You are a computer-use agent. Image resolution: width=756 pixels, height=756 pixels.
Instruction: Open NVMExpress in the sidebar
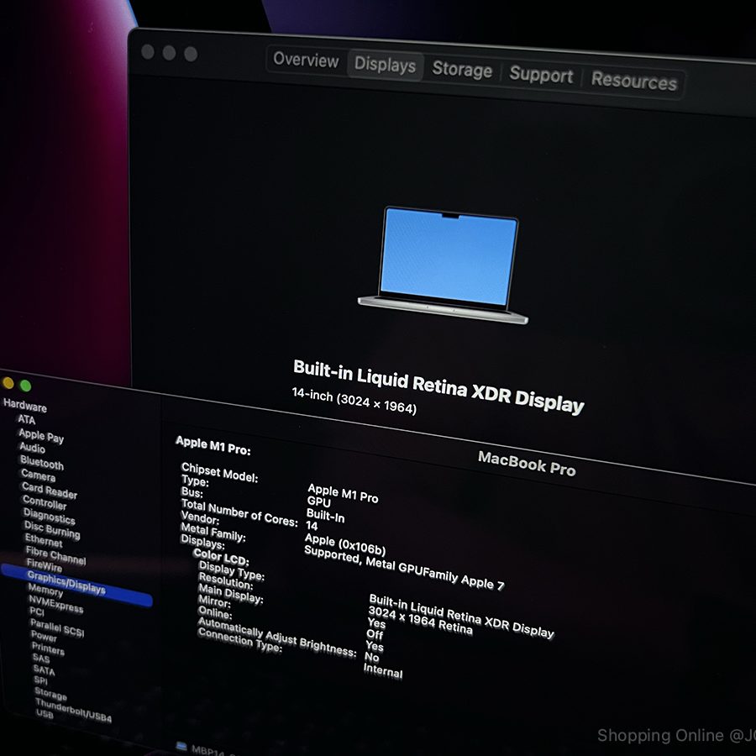tap(56, 604)
